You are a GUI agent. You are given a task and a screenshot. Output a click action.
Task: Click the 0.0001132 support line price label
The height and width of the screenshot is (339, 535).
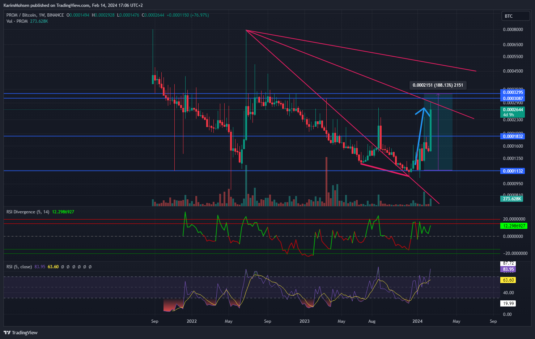click(513, 171)
